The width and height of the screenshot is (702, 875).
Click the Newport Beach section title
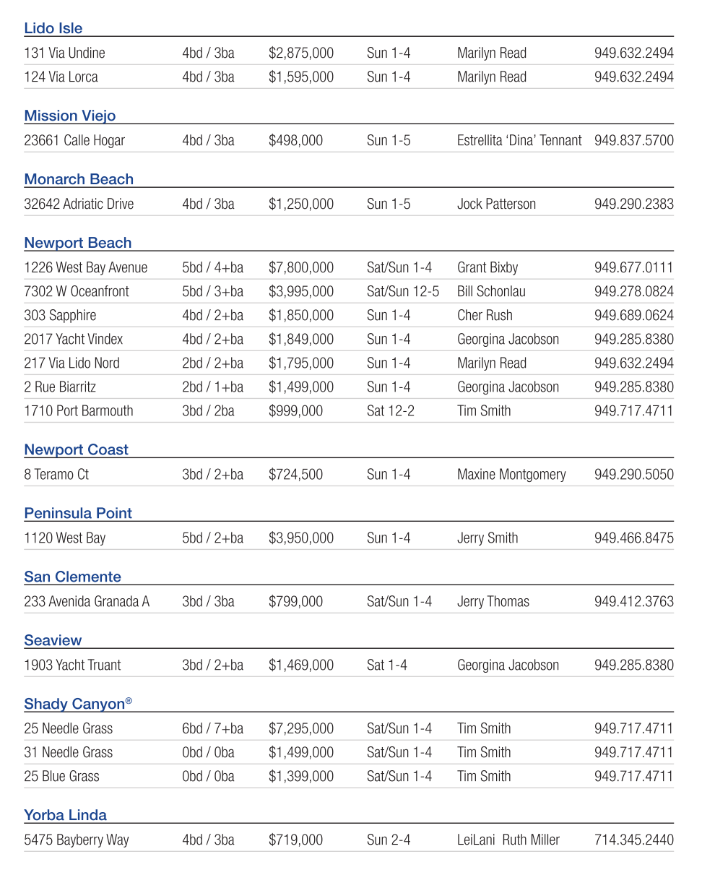[x=77, y=243]
